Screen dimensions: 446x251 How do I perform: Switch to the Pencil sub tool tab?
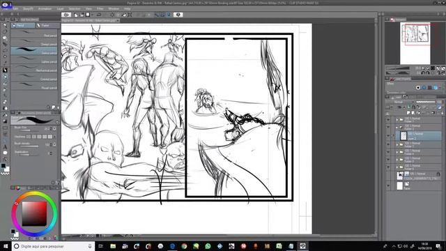[23, 25]
